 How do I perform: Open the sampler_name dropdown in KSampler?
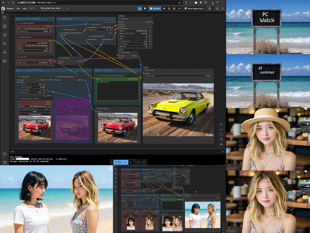pos(135,42)
